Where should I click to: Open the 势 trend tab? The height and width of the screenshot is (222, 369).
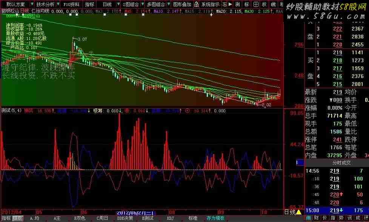pyautogui.click(x=341, y=218)
